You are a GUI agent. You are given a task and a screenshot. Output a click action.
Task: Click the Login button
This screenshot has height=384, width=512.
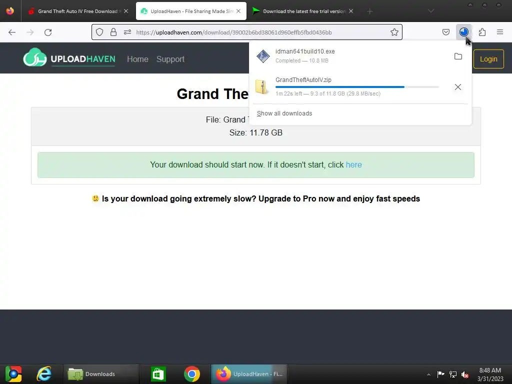pyautogui.click(x=488, y=59)
